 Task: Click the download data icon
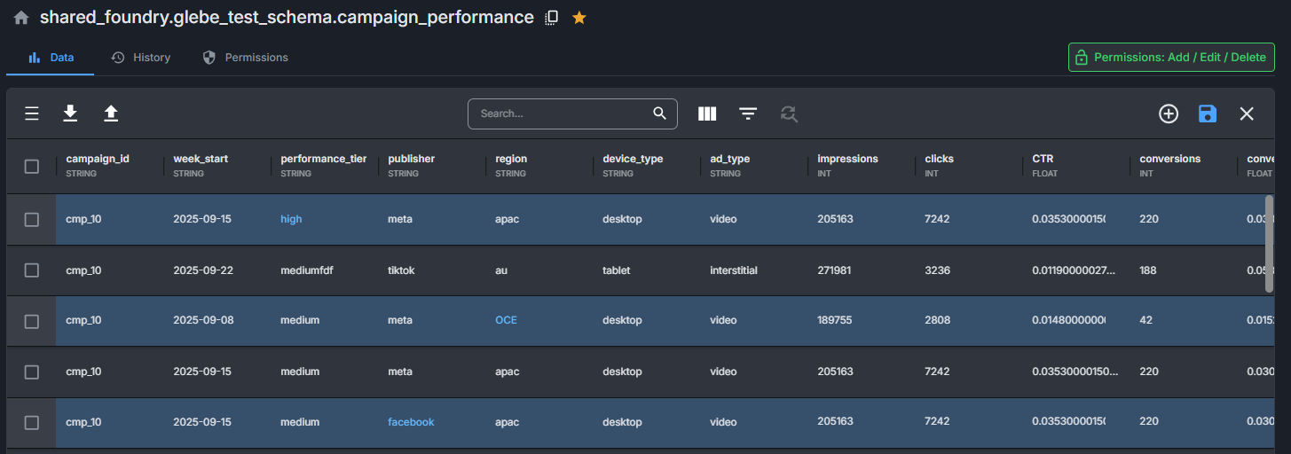[x=70, y=113]
